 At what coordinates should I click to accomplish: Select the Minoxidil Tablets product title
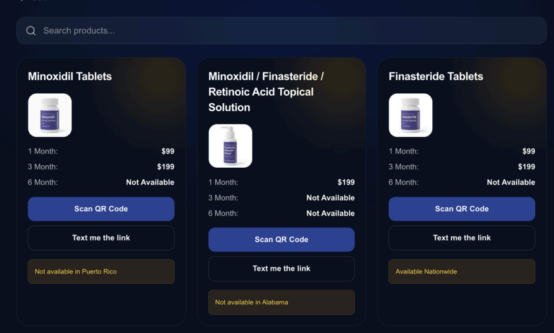pos(70,76)
